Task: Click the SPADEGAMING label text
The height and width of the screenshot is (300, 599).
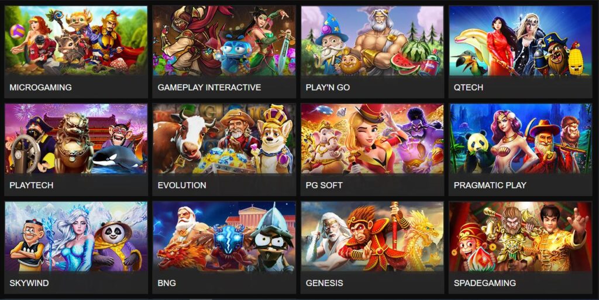Action: (485, 283)
